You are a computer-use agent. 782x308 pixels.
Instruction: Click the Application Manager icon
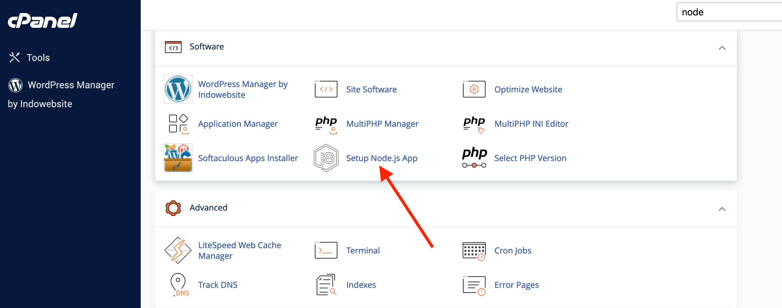179,124
